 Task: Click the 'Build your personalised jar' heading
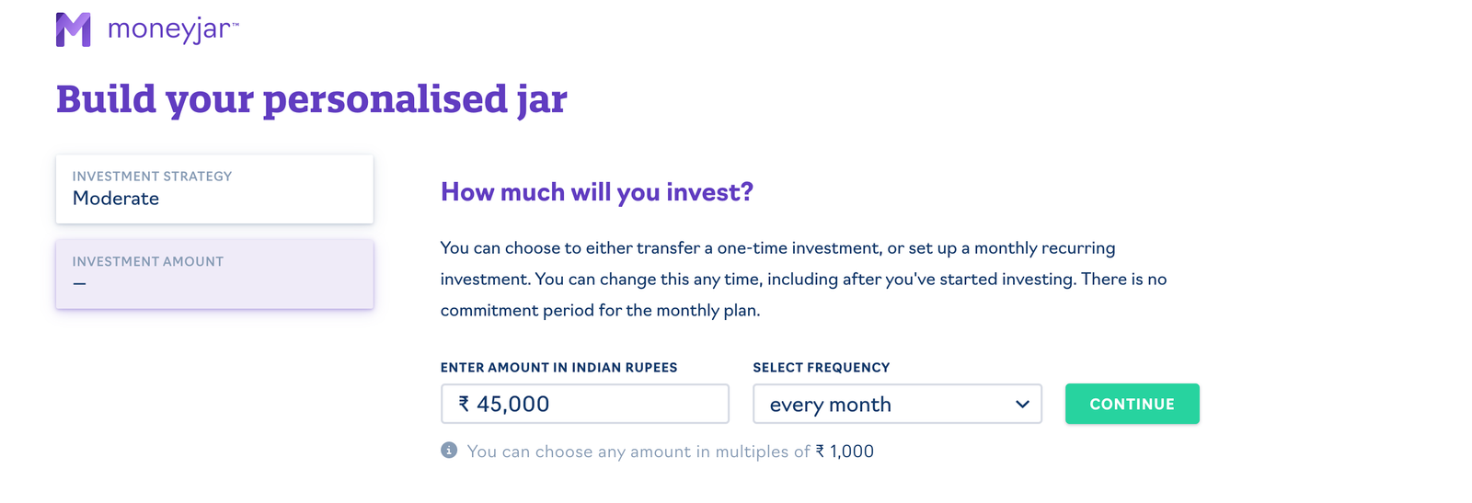(x=311, y=99)
